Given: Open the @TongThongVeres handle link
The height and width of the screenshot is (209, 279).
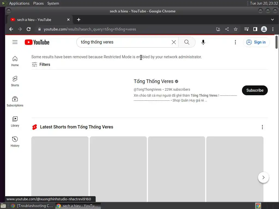Looking at the screenshot, I should click(147, 89).
